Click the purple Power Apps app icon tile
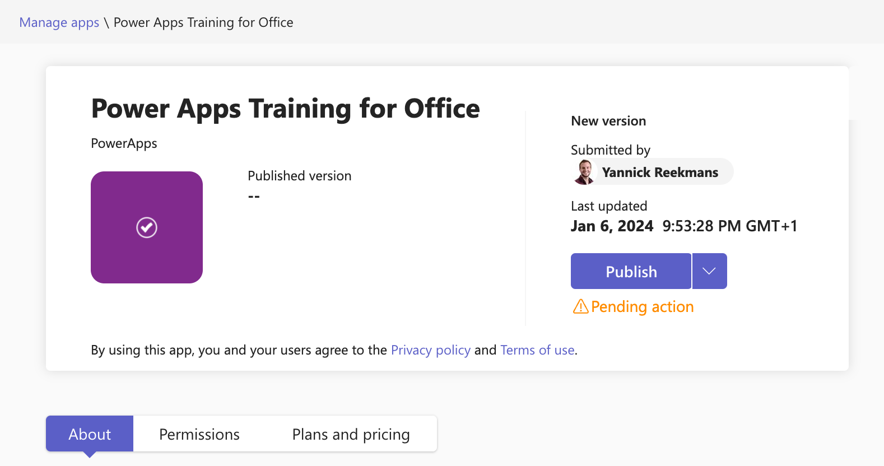 [147, 227]
